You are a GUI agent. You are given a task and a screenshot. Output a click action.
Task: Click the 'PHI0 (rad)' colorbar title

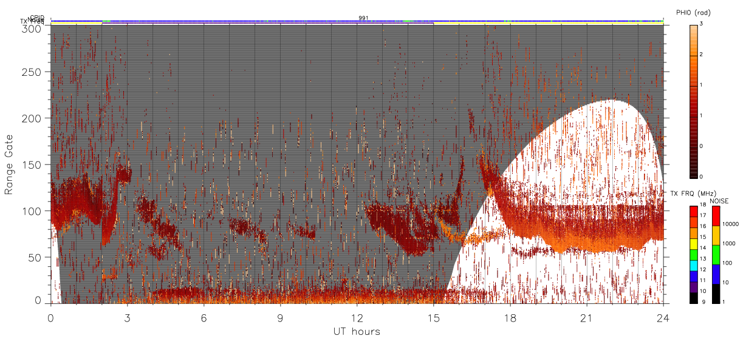(x=693, y=12)
